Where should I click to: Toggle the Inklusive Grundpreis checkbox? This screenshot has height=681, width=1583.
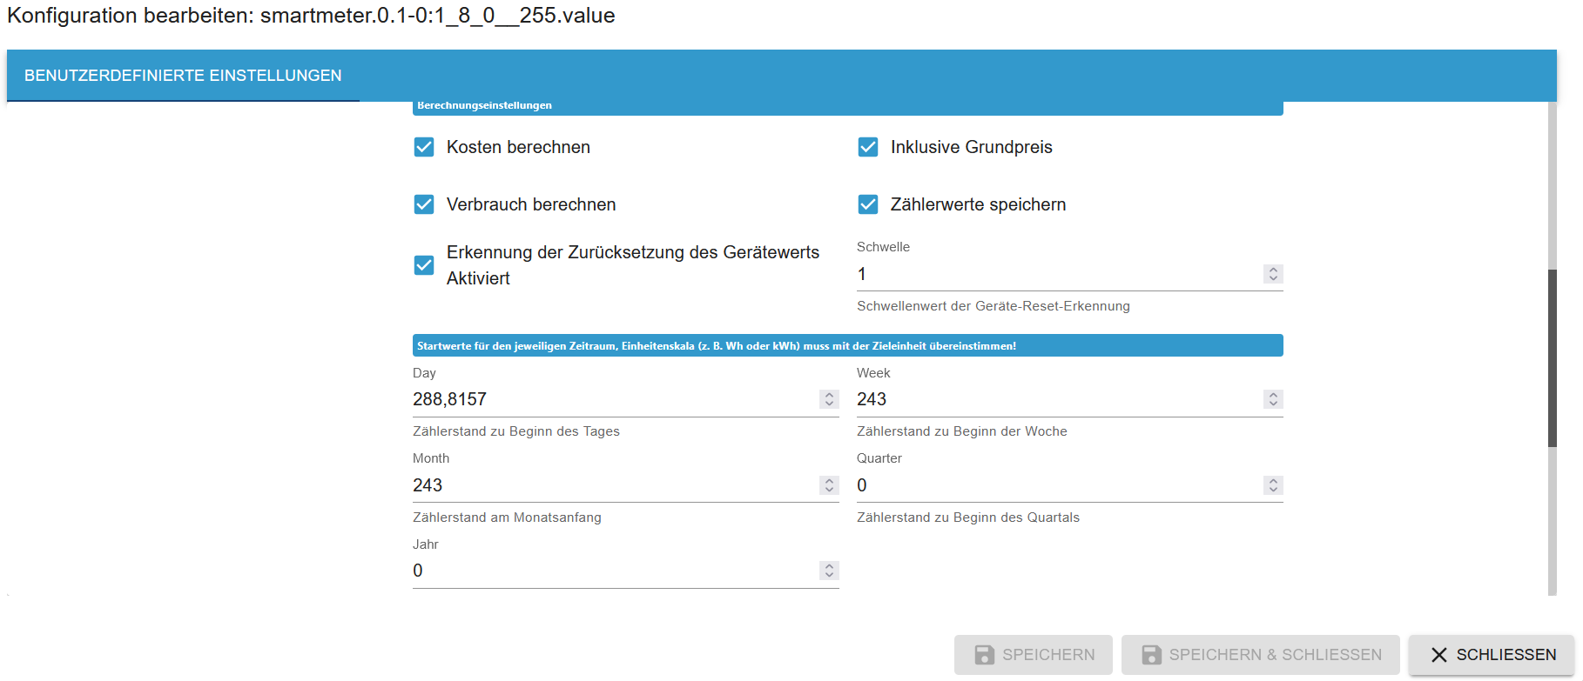pyautogui.click(x=868, y=147)
